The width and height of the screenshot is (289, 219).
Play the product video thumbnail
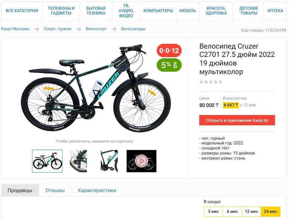[x=141, y=161]
